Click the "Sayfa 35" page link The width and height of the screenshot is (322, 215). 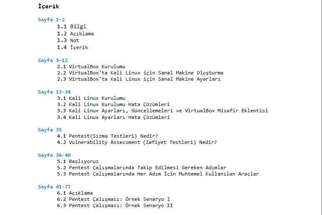tap(50, 130)
